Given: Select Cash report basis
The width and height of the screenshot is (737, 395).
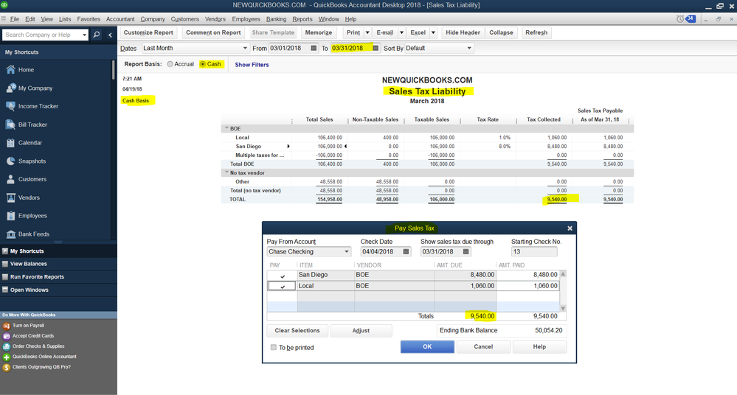Looking at the screenshot, I should [203, 64].
